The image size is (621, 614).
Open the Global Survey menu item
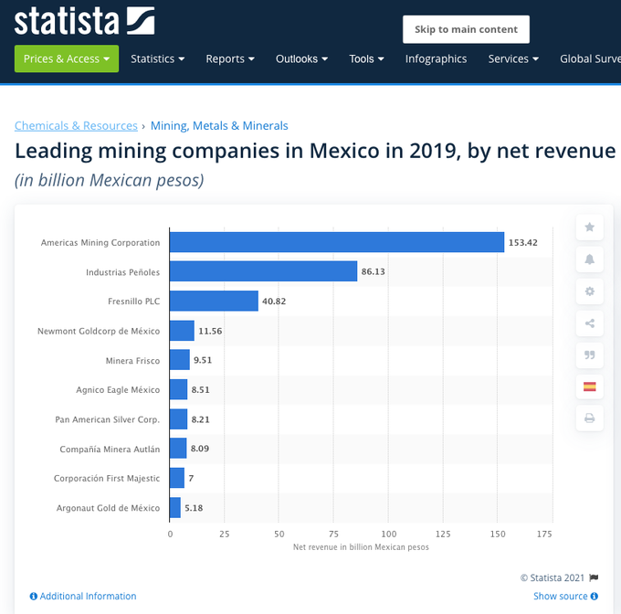click(x=590, y=59)
